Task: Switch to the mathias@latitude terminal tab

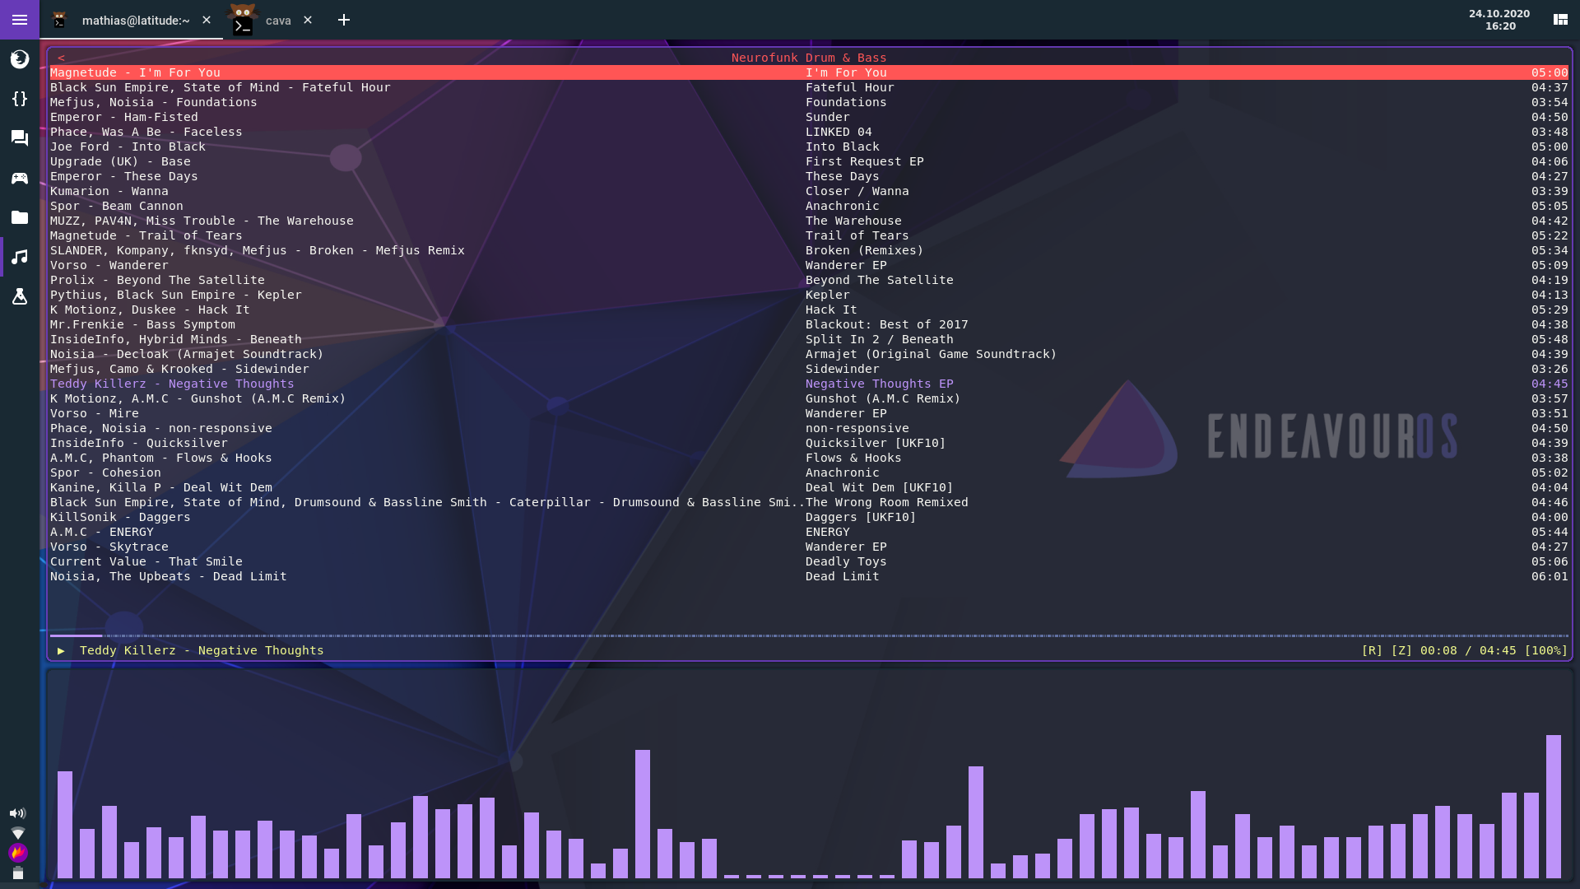Action: click(136, 20)
